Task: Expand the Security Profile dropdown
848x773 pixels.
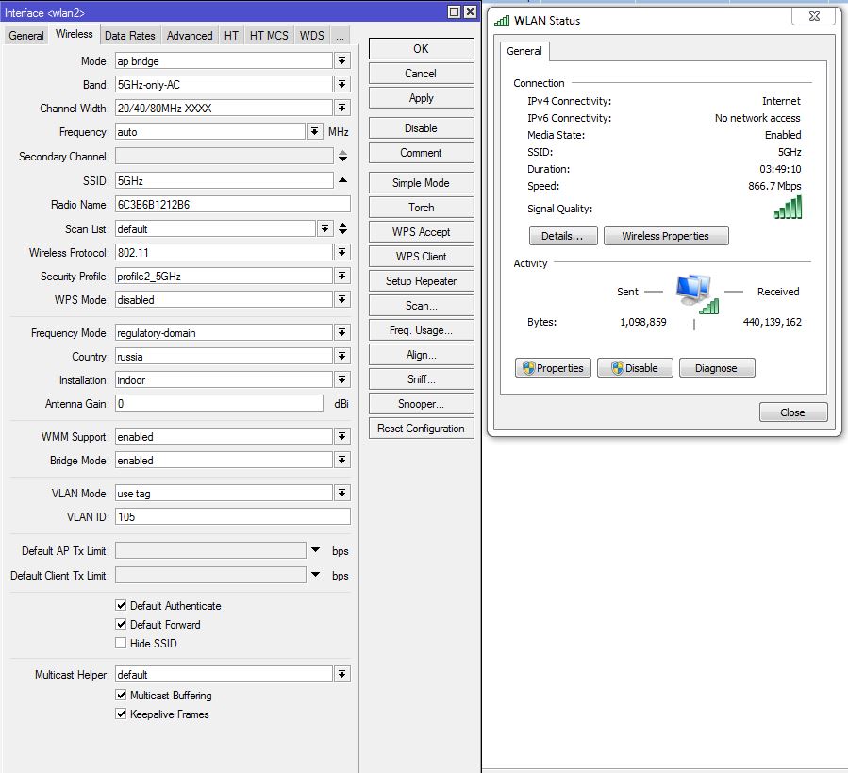Action: pyautogui.click(x=341, y=277)
